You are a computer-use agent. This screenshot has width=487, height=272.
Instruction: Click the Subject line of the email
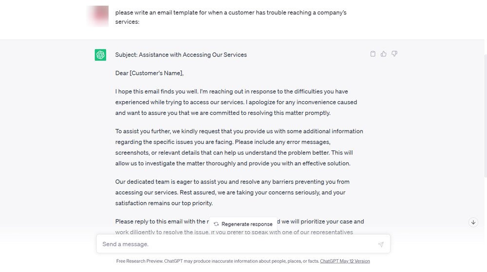point(181,55)
